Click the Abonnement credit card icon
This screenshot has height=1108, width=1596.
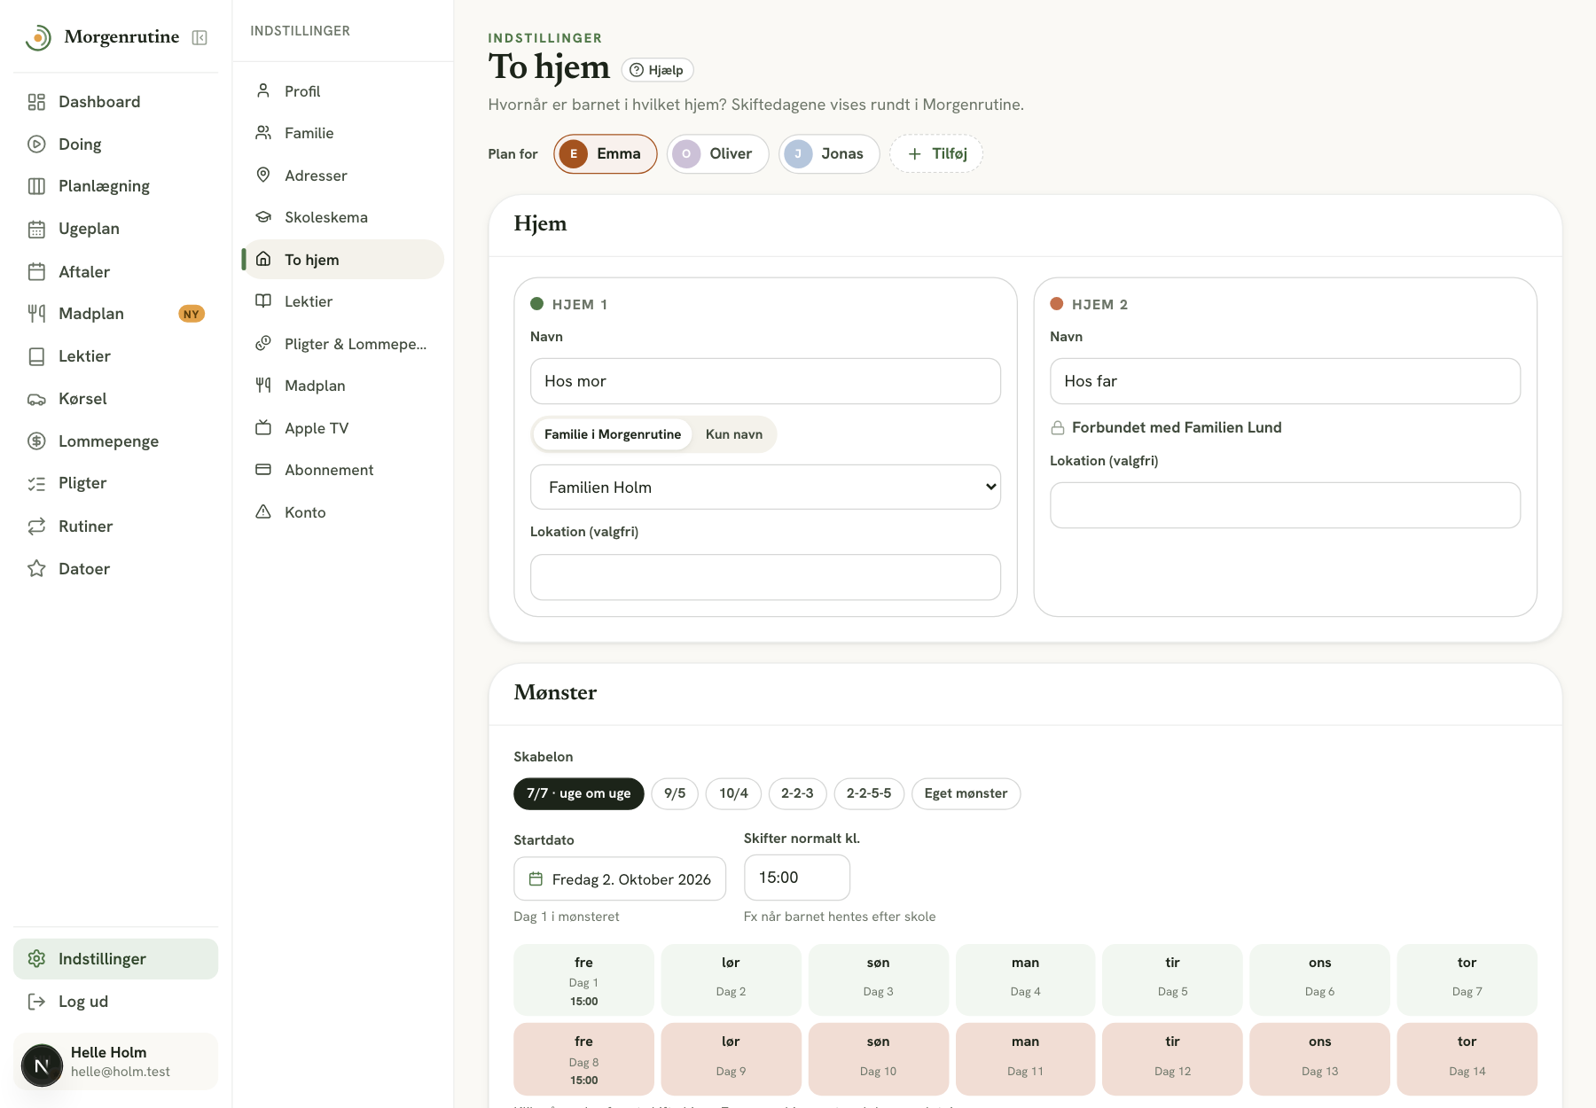pos(263,470)
